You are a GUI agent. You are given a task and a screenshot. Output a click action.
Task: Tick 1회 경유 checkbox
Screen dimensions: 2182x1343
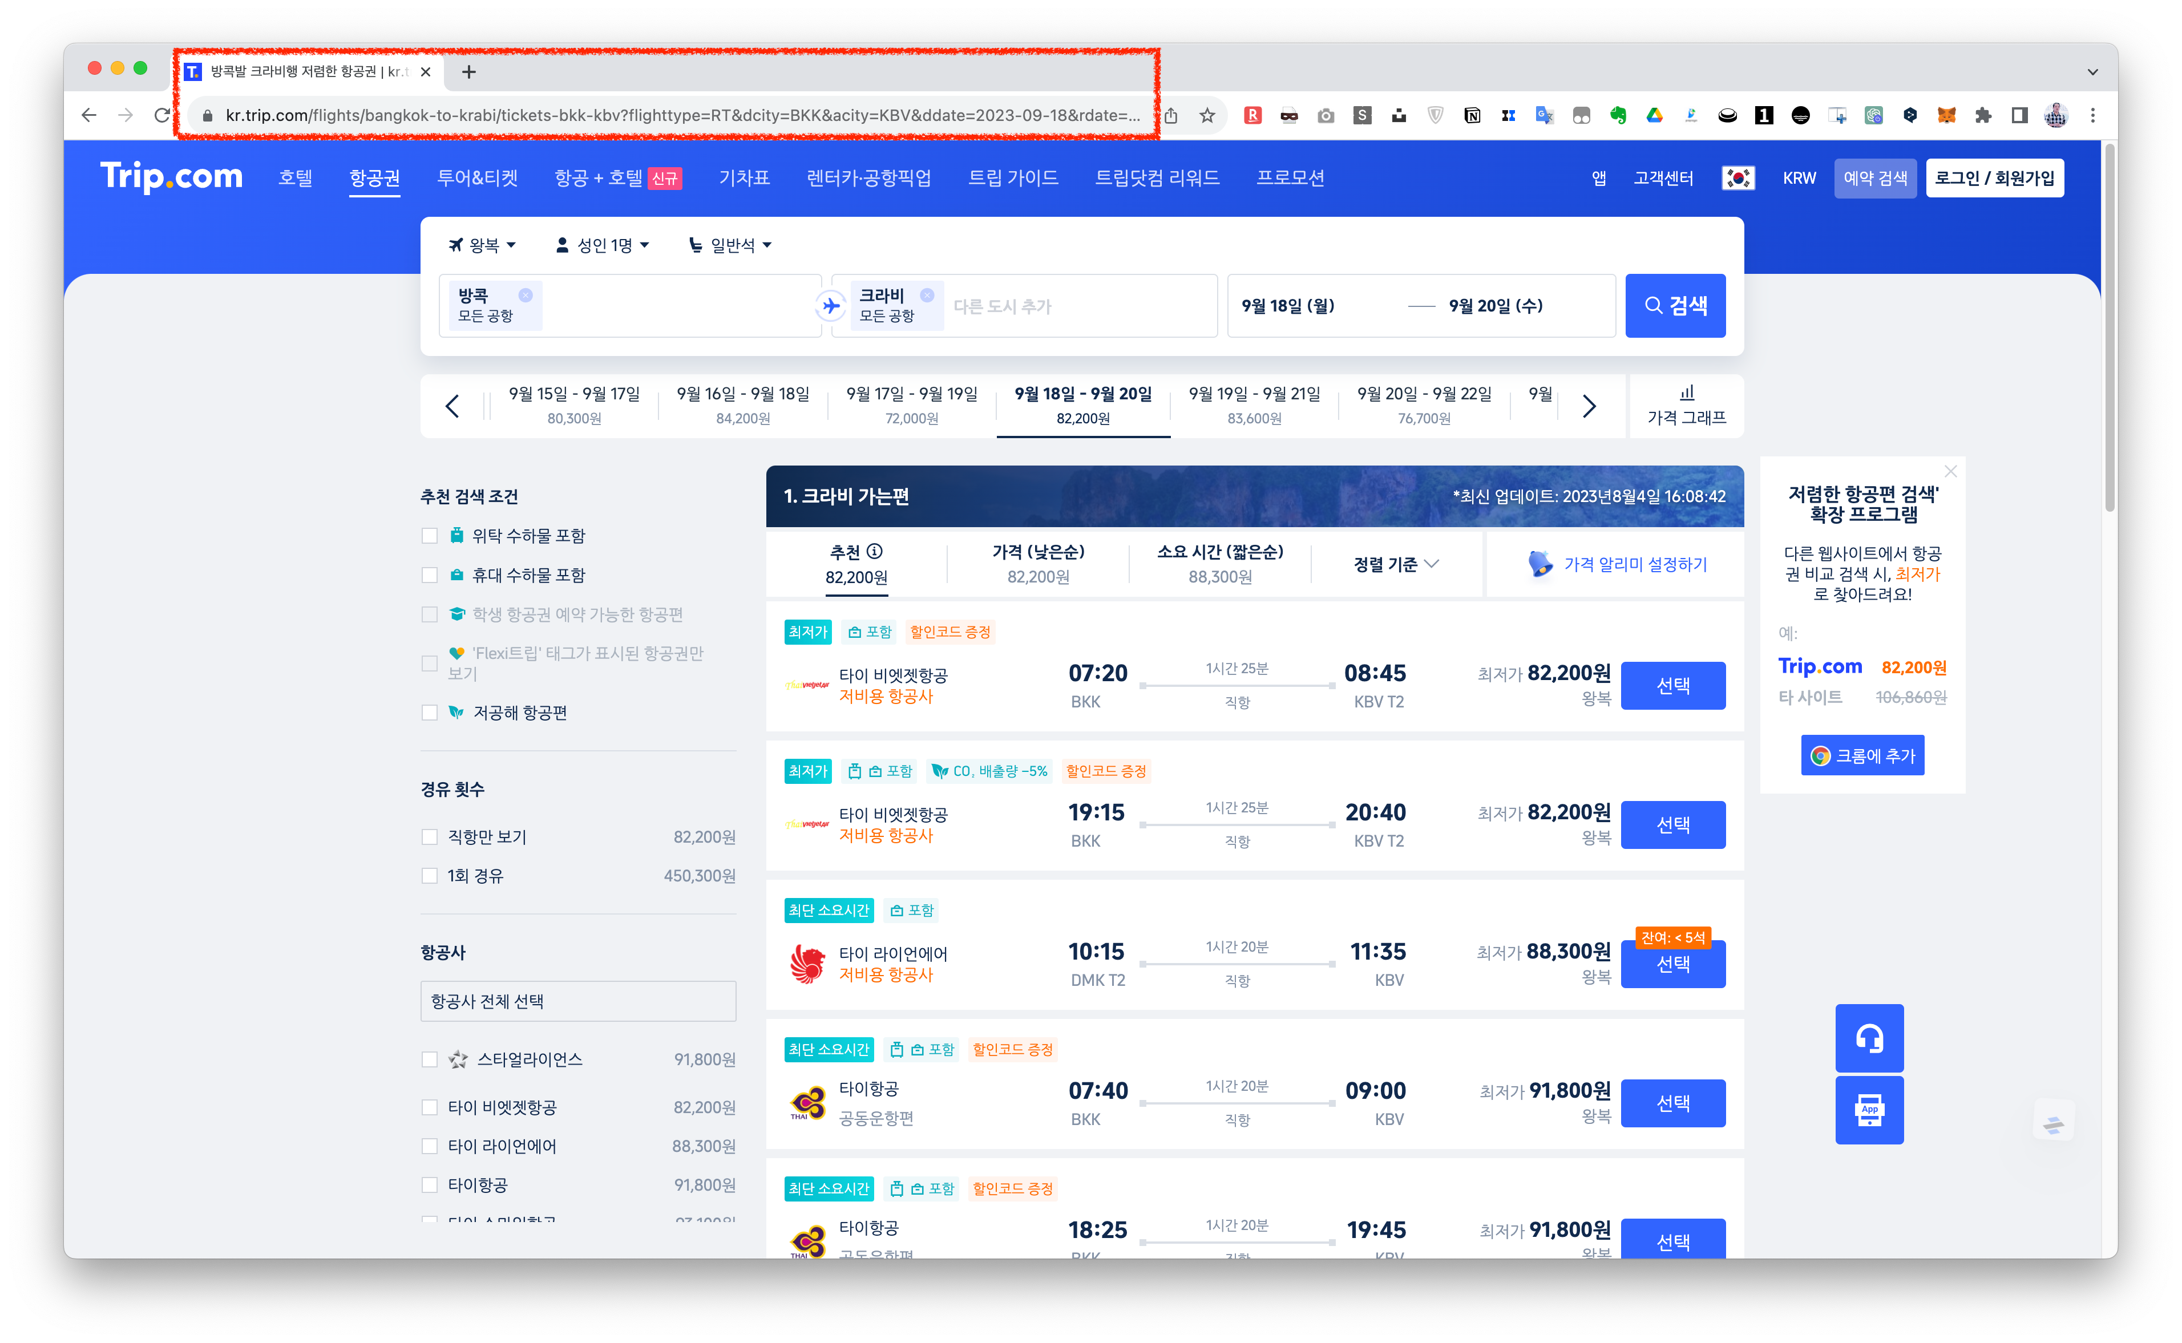[x=430, y=876]
